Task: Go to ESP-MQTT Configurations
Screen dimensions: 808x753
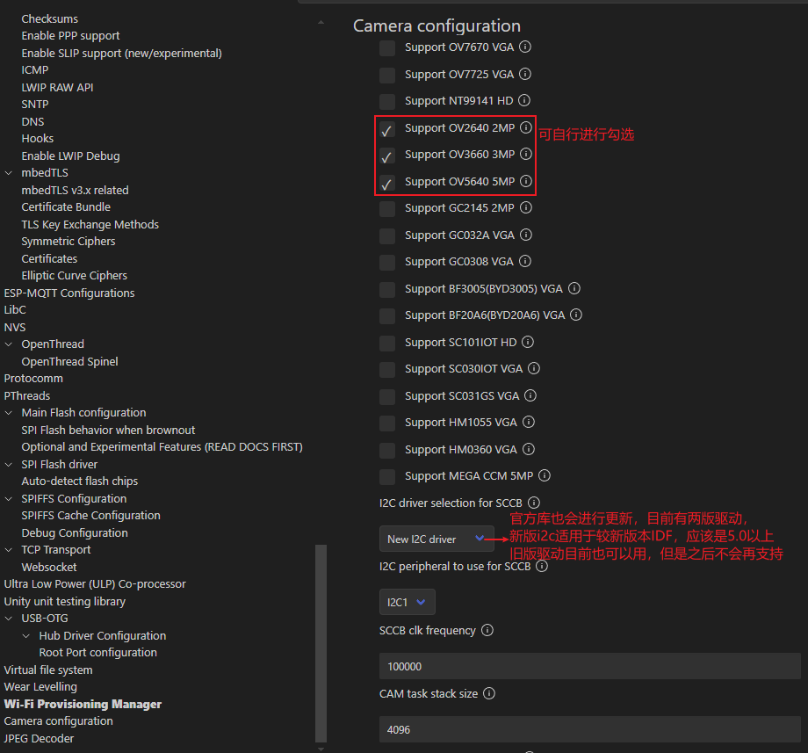Action: click(x=69, y=293)
